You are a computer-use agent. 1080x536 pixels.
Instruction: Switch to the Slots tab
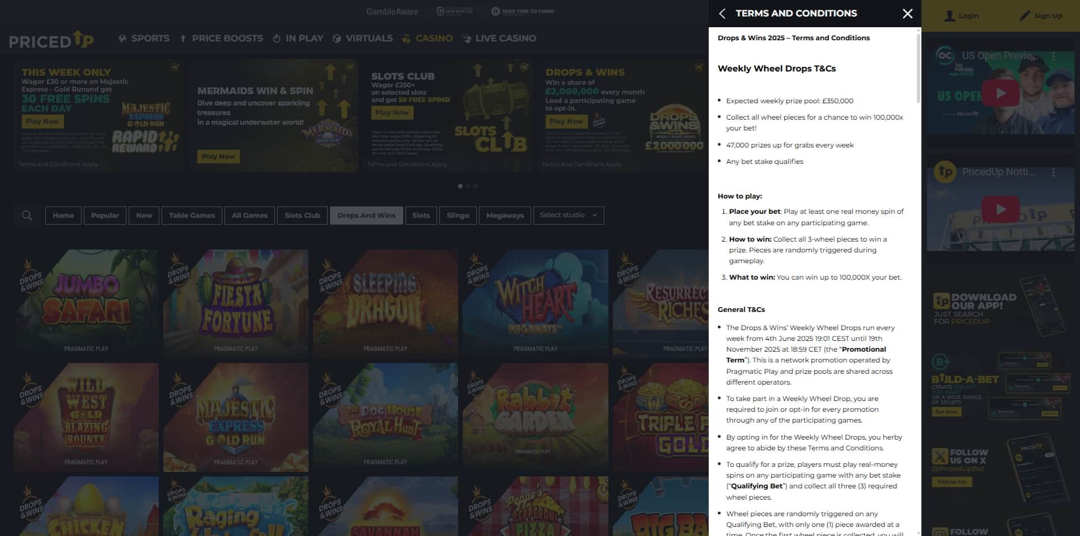(421, 216)
